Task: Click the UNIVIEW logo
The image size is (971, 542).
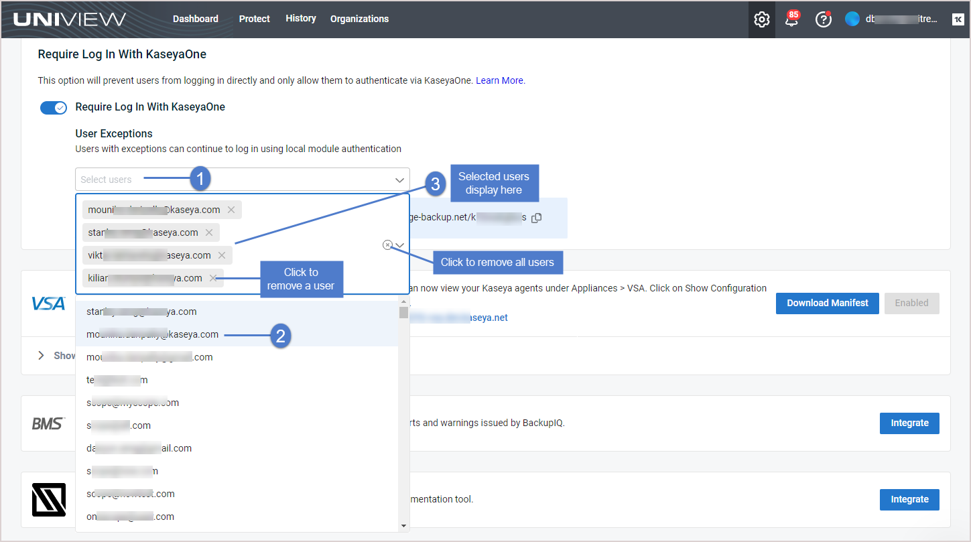Action: (x=69, y=19)
